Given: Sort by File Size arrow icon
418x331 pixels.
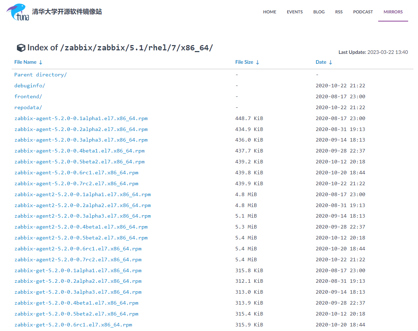Looking at the screenshot, I should tap(258, 62).
